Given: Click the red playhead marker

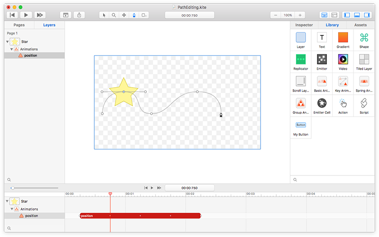Looking at the screenshot, I should pos(110,194).
